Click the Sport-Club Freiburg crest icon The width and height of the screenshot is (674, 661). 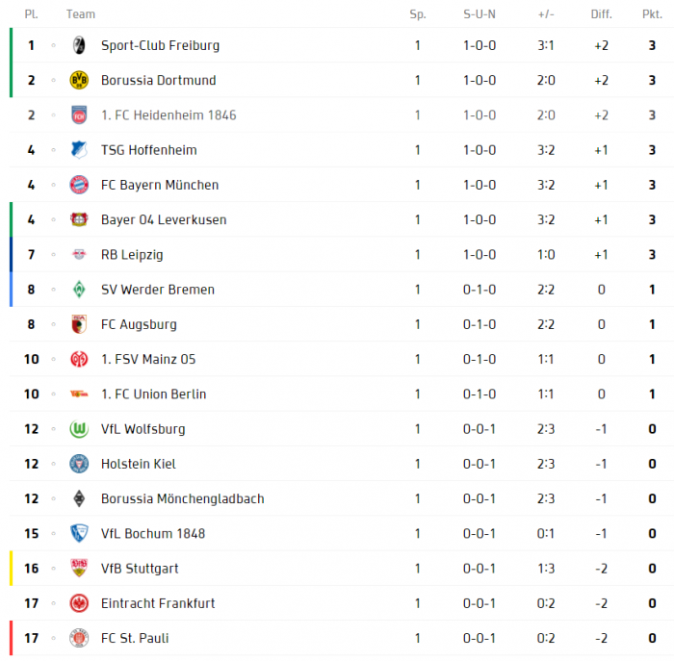(79, 45)
